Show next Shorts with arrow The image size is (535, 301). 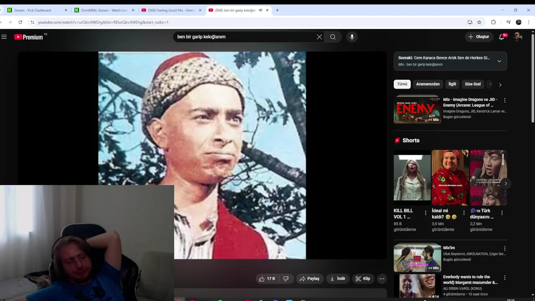506,183
